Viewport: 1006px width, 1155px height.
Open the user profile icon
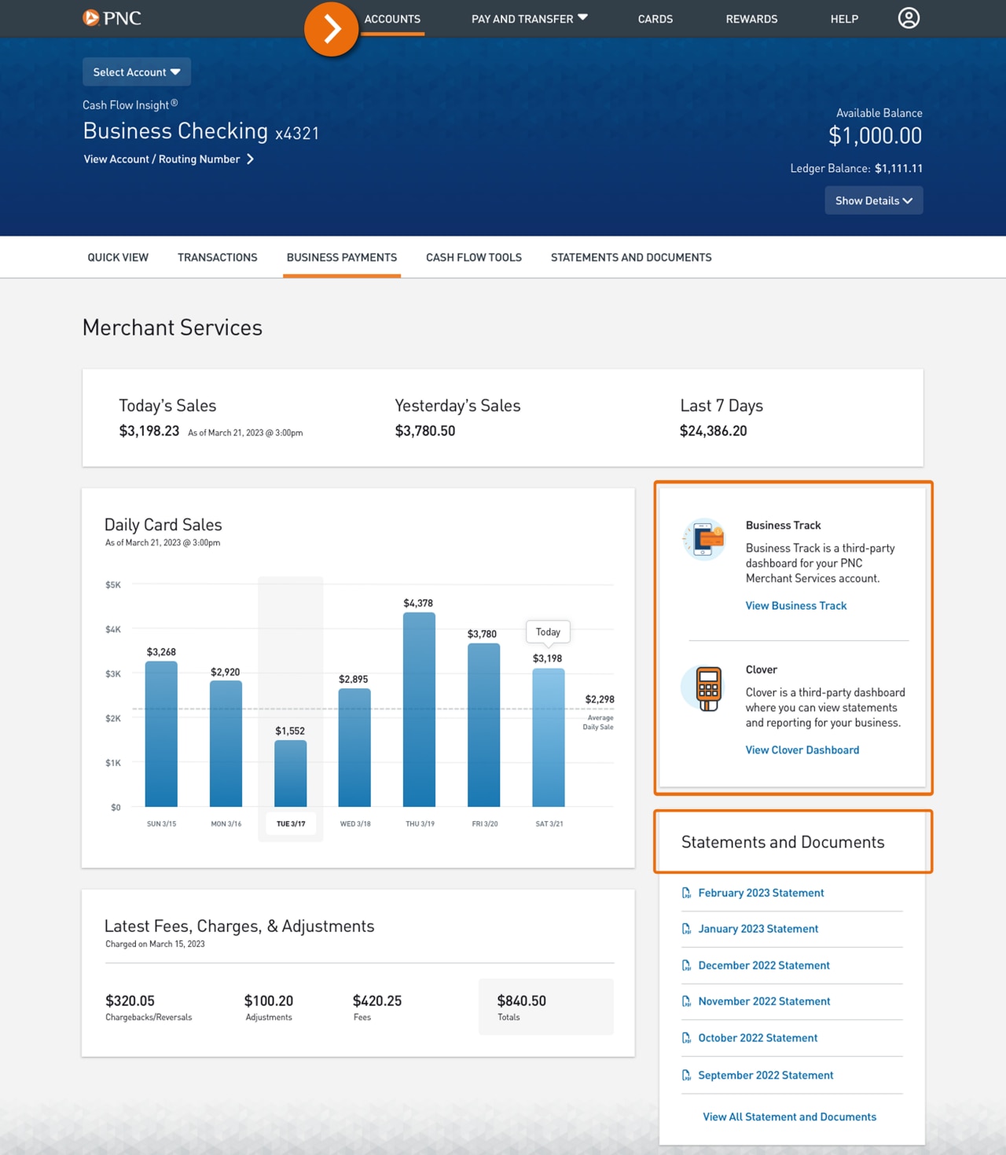(x=909, y=17)
